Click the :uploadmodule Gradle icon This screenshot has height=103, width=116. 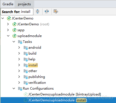tap(14, 36)
